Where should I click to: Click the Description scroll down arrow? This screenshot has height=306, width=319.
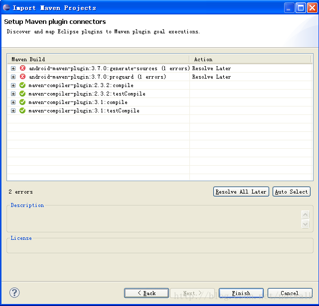305,224
